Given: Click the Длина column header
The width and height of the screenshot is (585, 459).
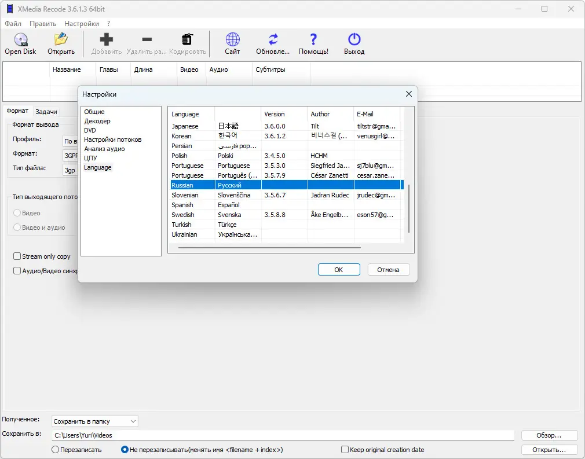Looking at the screenshot, I should 153,69.
